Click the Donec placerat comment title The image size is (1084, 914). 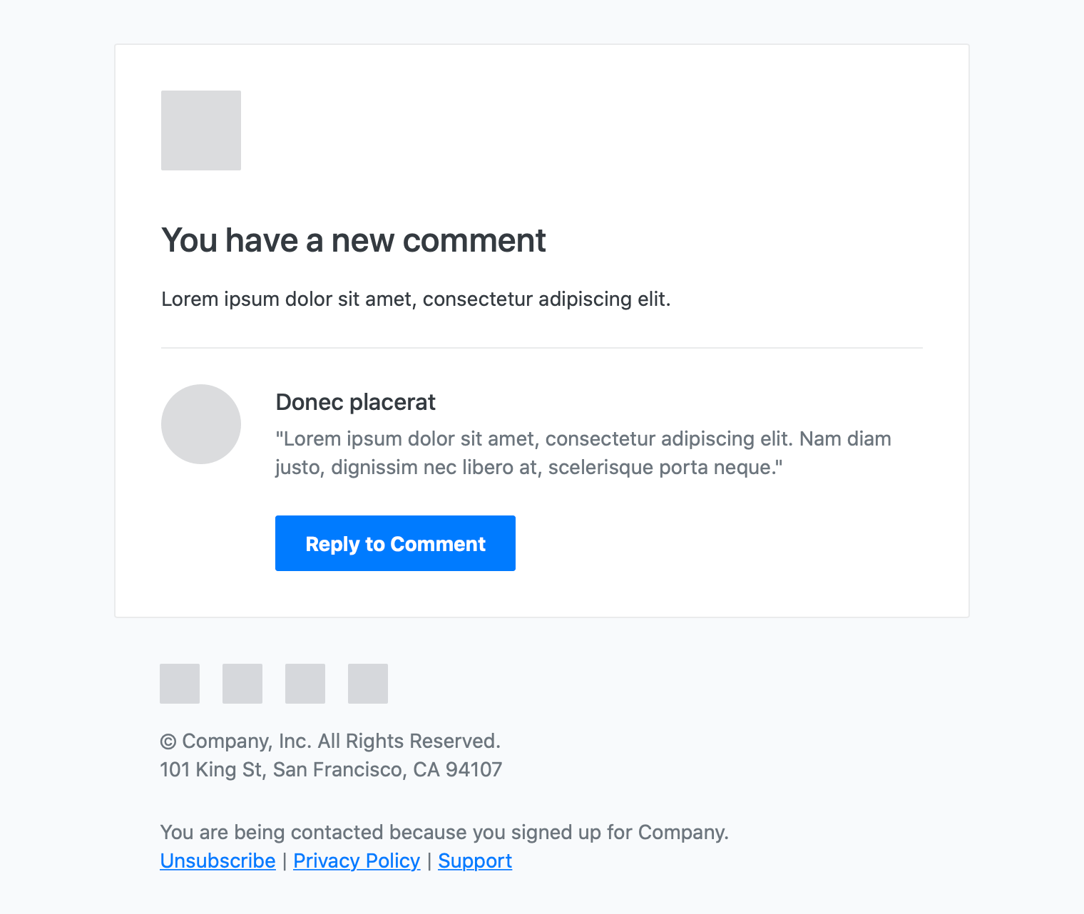pyautogui.click(x=355, y=401)
